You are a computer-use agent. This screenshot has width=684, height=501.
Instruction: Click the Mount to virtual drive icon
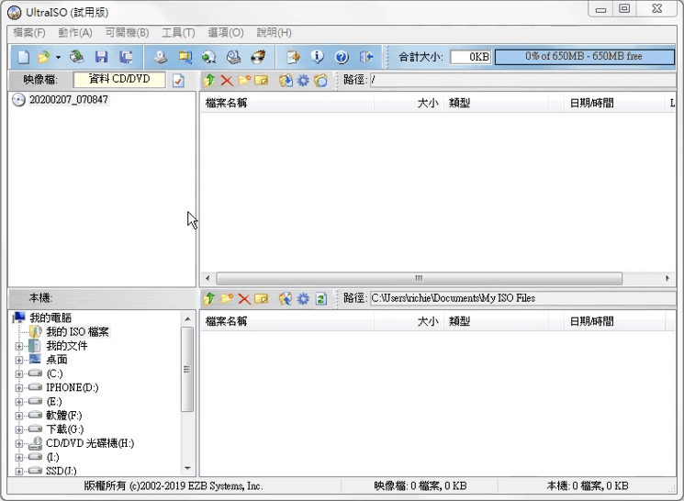tap(234, 57)
